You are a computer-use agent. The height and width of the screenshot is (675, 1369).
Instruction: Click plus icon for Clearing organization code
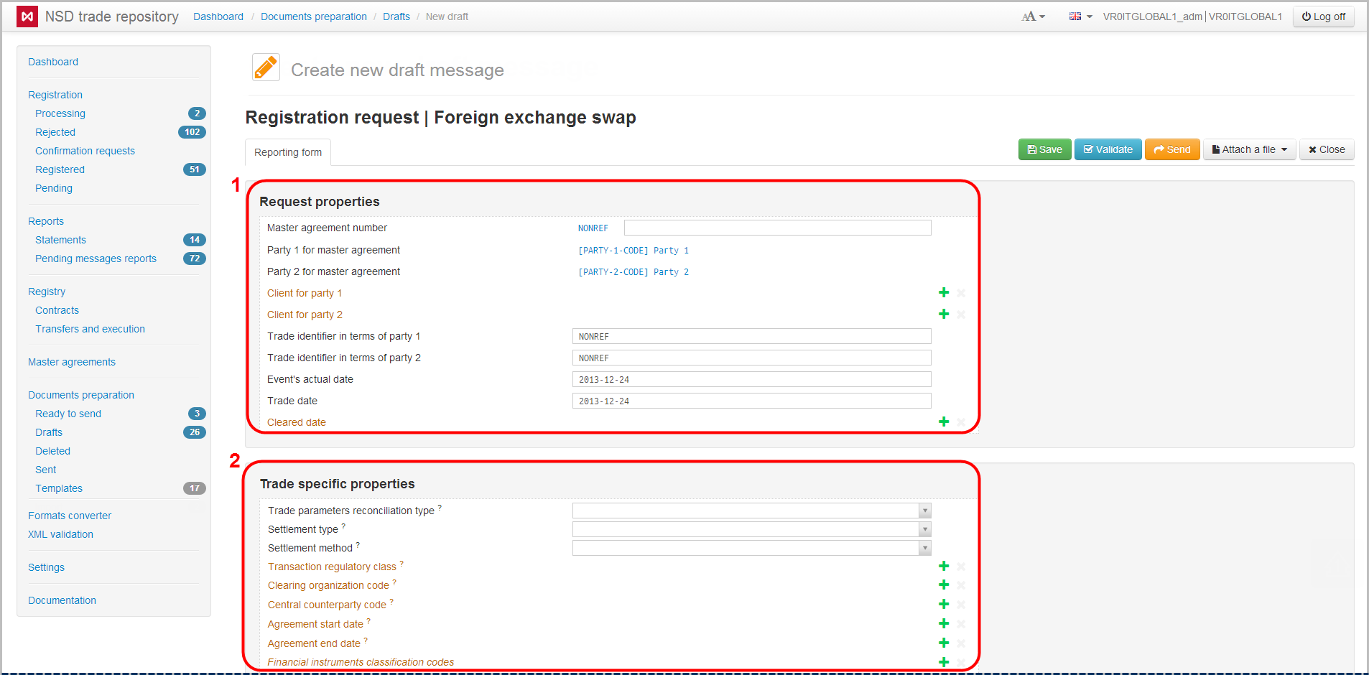pyautogui.click(x=944, y=585)
